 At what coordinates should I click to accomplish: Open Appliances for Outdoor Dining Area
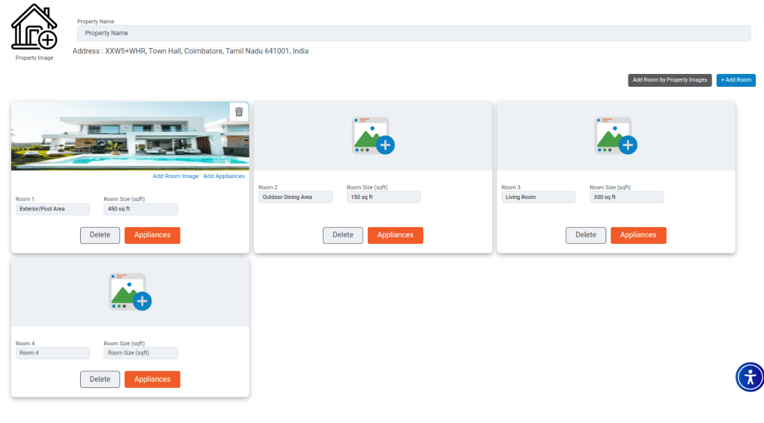click(395, 235)
